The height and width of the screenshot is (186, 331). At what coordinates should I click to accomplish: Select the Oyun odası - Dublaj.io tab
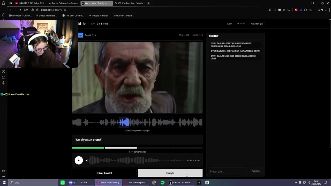coord(97,3)
